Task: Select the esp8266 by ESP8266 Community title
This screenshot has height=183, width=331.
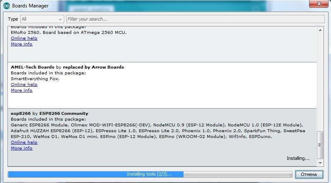Action: pyautogui.click(x=49, y=114)
